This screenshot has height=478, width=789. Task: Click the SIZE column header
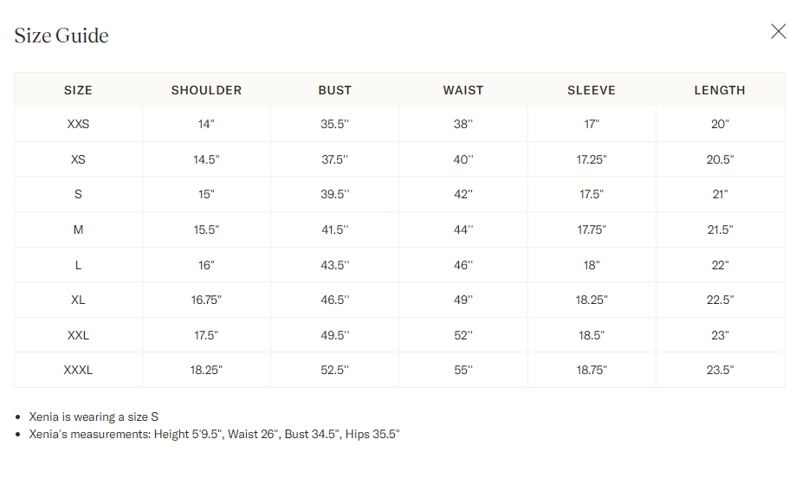[x=78, y=90]
